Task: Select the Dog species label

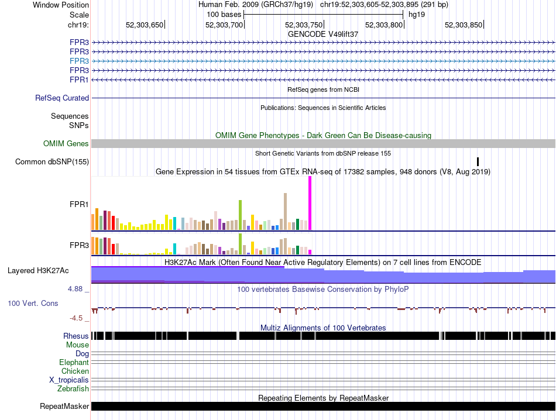Action: 82,354
